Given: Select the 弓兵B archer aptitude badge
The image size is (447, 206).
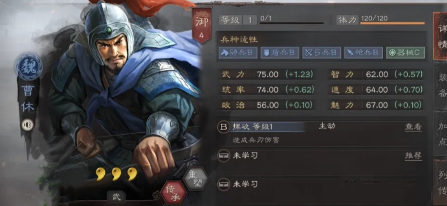Looking at the screenshot, I should [x=322, y=53].
